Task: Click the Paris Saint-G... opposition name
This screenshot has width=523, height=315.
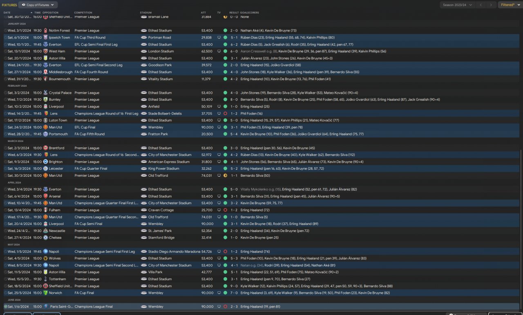Action: (x=61, y=306)
